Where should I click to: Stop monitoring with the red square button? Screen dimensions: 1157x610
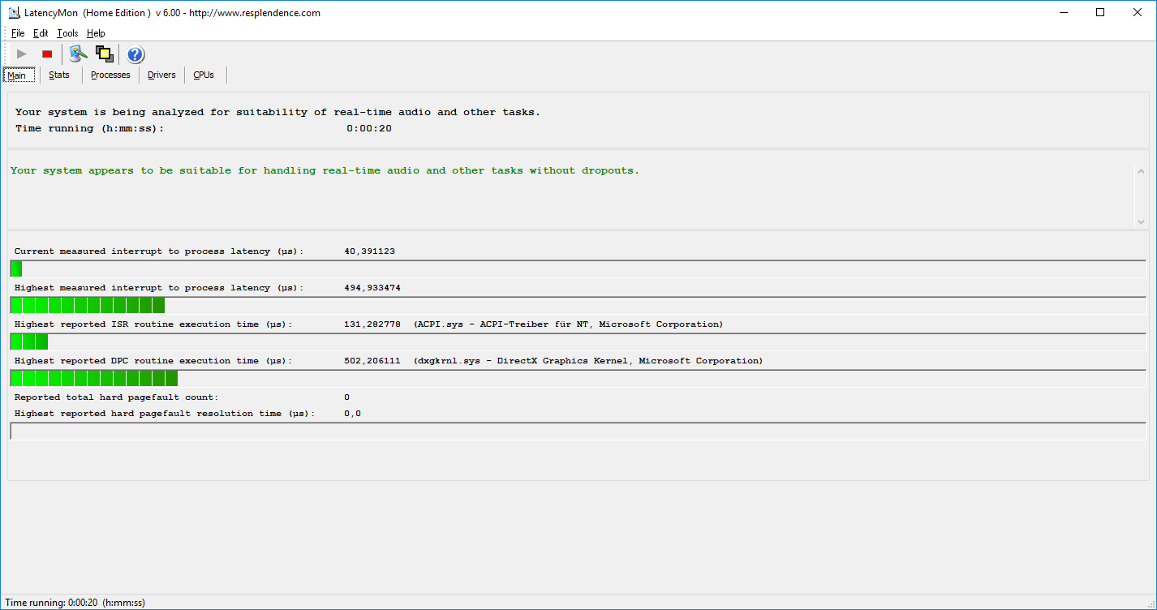click(47, 54)
